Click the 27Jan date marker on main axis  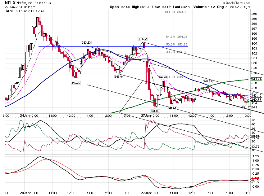pos(146,115)
